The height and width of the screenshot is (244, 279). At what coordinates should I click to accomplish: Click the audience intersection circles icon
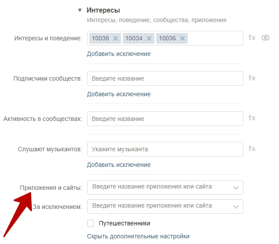[x=266, y=38]
